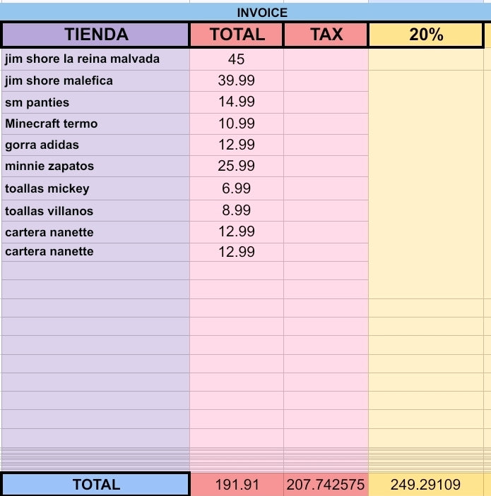Click the 6.99 price cell
This screenshot has width=491, height=496.
[x=237, y=188]
